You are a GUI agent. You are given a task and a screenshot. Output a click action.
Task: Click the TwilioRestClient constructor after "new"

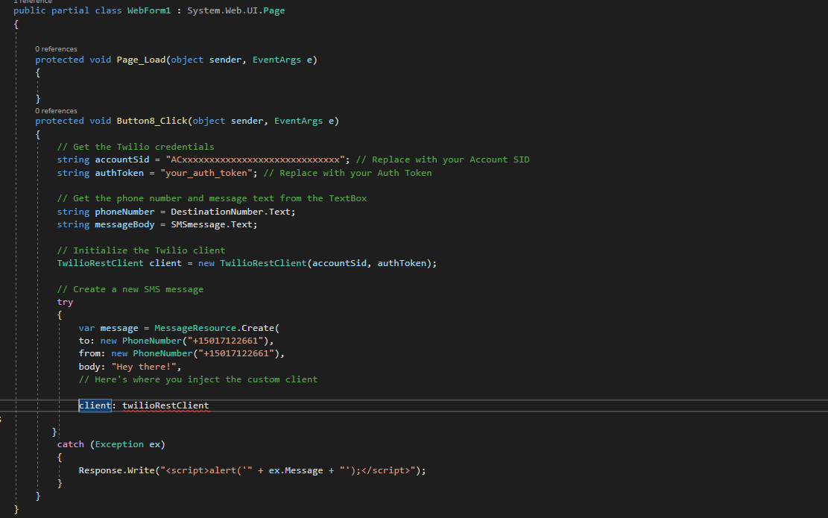[263, 263]
